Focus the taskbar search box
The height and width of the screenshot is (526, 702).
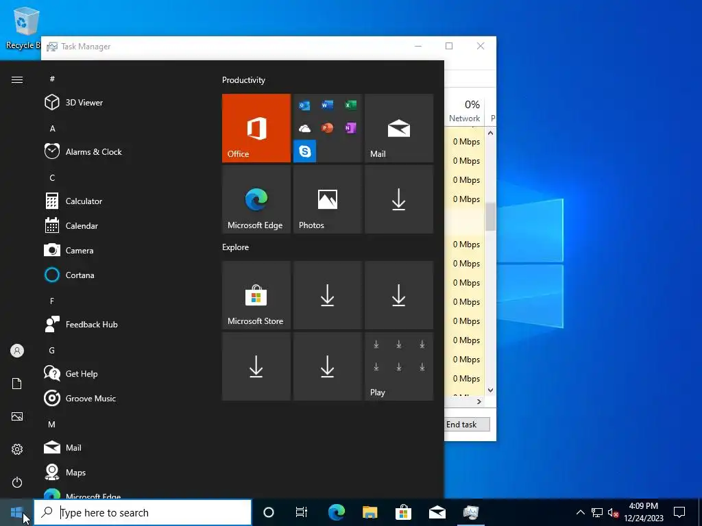(x=143, y=512)
